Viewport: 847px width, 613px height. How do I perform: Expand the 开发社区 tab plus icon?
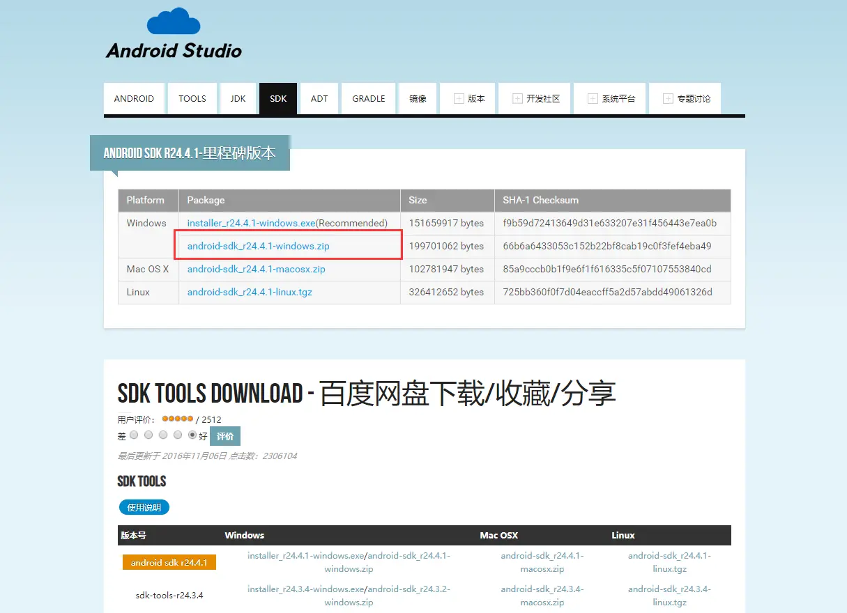[517, 99]
